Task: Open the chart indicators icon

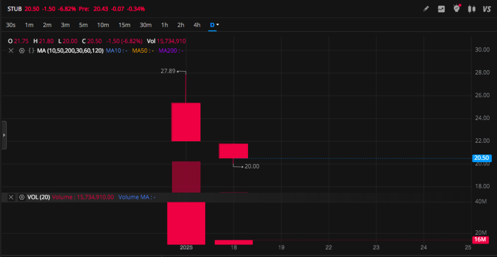Action: pos(441,9)
